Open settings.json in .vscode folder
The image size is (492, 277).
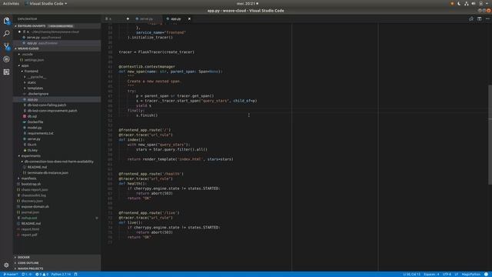coord(56,60)
